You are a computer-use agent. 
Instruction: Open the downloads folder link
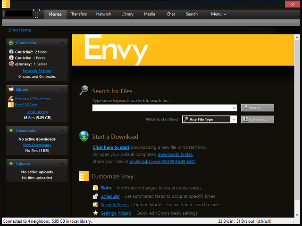coord(176,154)
